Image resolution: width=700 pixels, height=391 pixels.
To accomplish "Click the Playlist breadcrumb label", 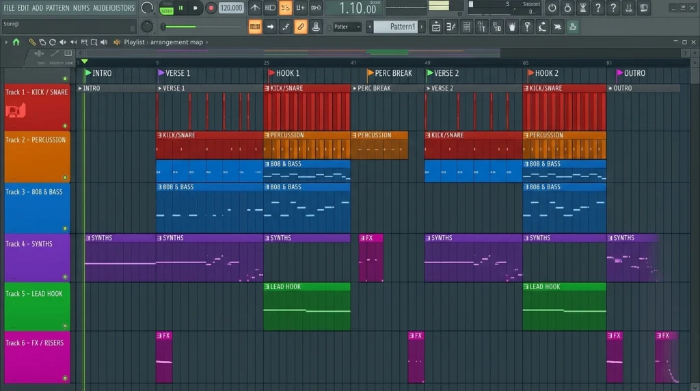I will click(135, 42).
